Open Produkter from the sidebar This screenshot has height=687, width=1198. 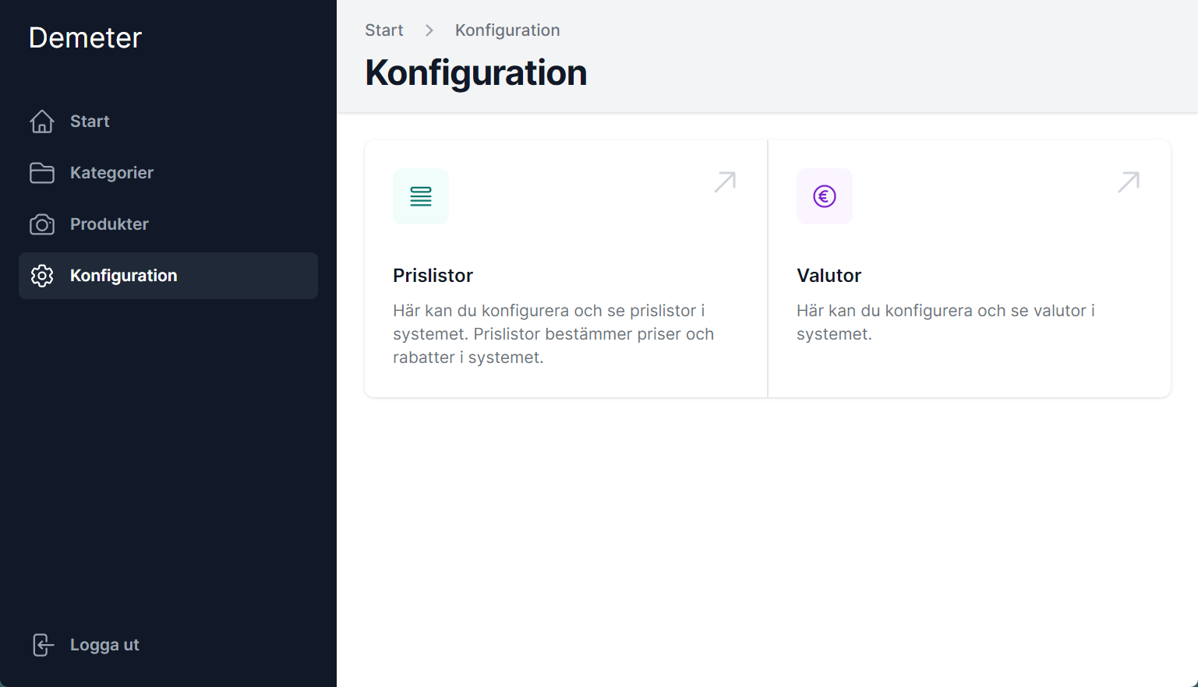(109, 224)
